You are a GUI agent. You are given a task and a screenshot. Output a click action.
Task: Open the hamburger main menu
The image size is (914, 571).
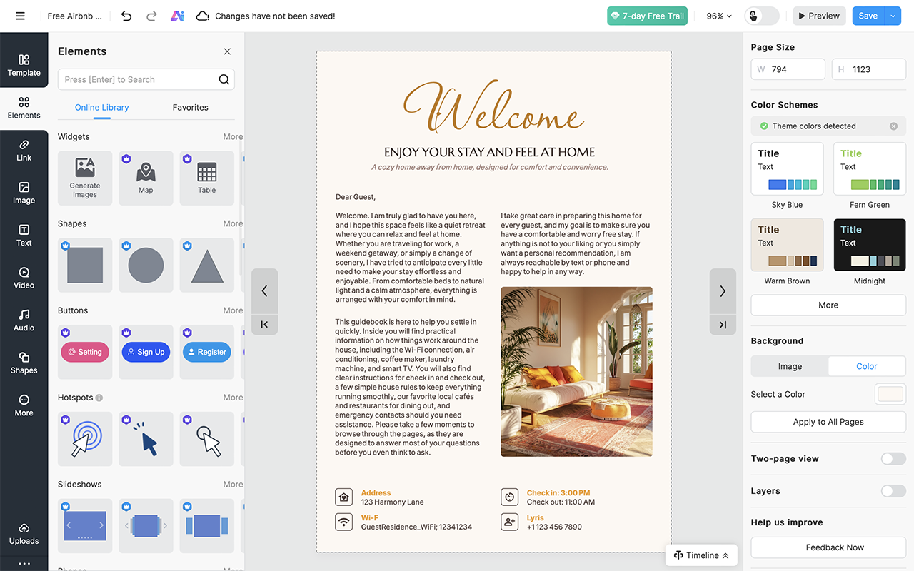tap(20, 16)
